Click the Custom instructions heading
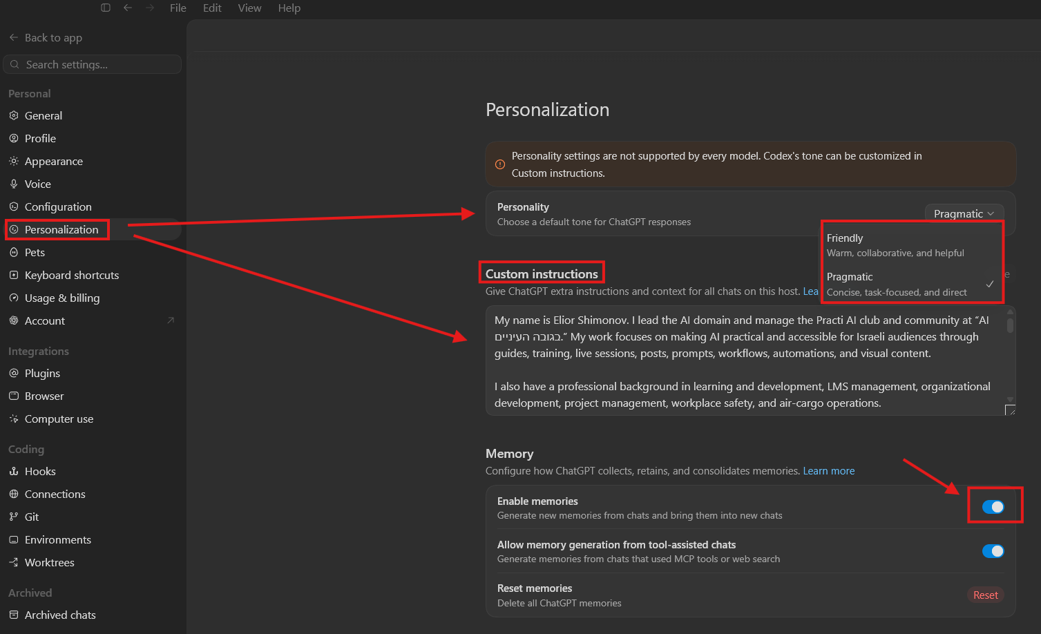Viewport: 1041px width, 634px height. click(542, 274)
